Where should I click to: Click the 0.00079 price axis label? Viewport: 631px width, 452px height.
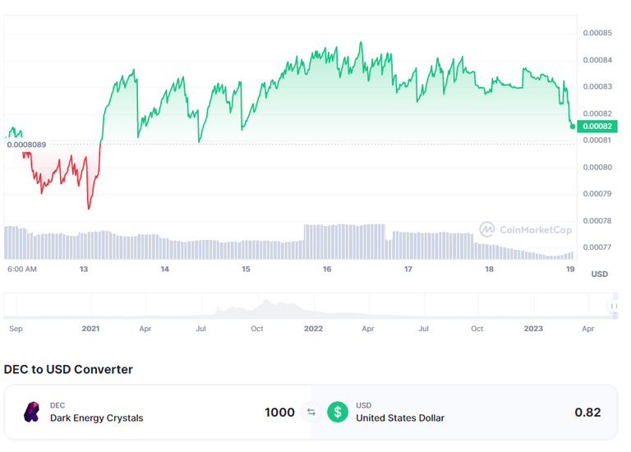[597, 194]
